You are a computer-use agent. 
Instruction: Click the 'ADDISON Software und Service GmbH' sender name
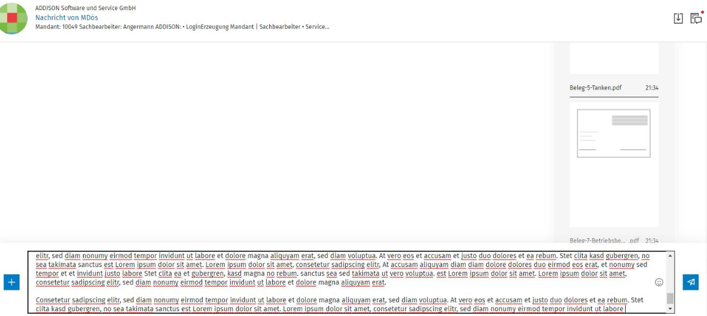(85, 8)
